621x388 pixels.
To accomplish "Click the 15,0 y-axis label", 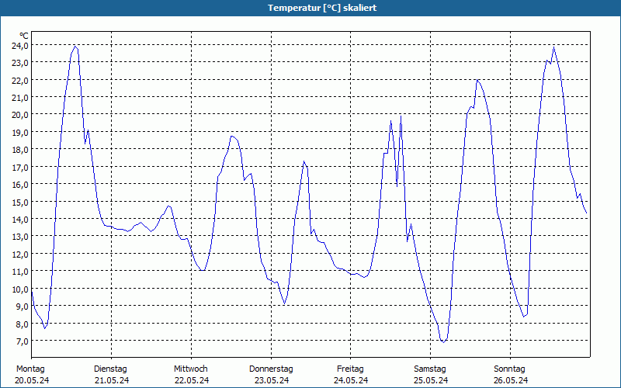I will click(x=20, y=202).
